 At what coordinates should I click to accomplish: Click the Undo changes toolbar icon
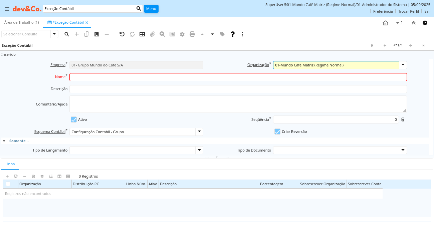point(122,34)
